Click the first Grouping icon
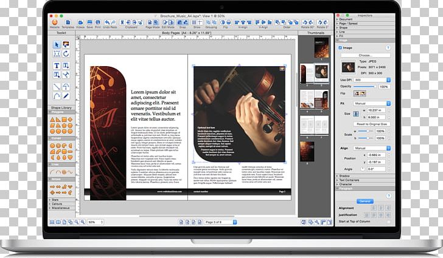This screenshot has width=443, height=258. point(208,22)
